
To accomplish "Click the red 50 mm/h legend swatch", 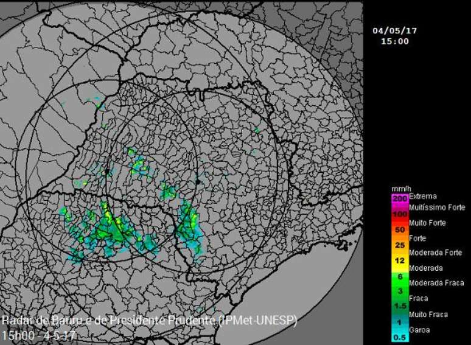I will pyautogui.click(x=399, y=229).
